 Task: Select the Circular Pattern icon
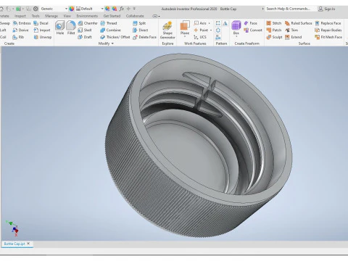218,30
